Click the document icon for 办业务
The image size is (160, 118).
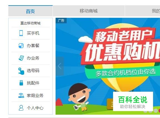tap(21, 58)
